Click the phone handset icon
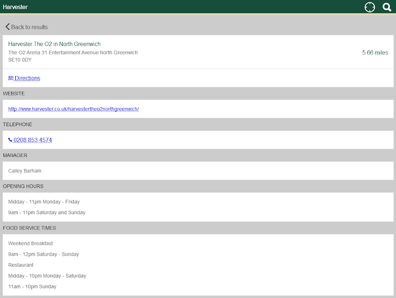 10,140
